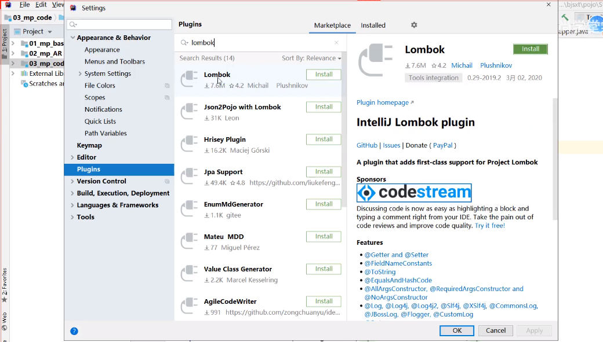Viewport: 603px width, 342px height.
Task: Click the Jpa Support plugin icon
Action: (x=189, y=176)
